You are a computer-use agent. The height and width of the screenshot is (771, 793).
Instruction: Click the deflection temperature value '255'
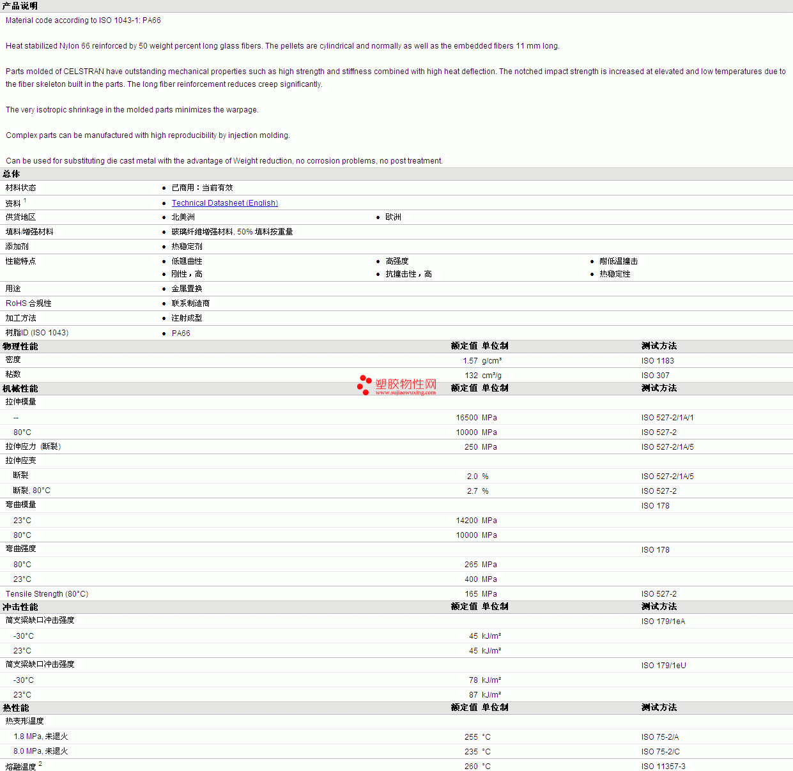pos(471,737)
